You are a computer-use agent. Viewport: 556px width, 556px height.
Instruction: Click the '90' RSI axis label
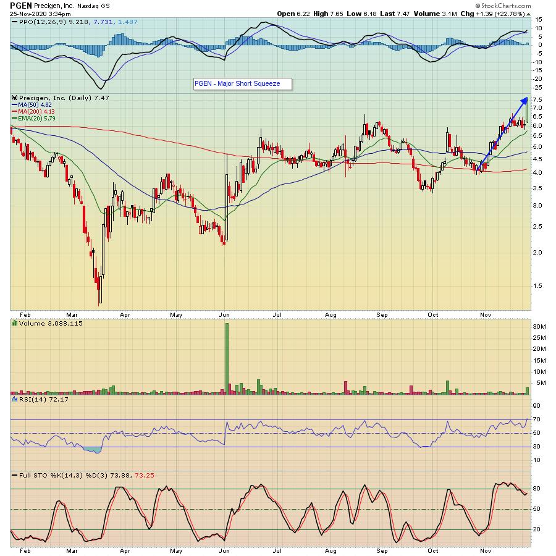[536, 406]
